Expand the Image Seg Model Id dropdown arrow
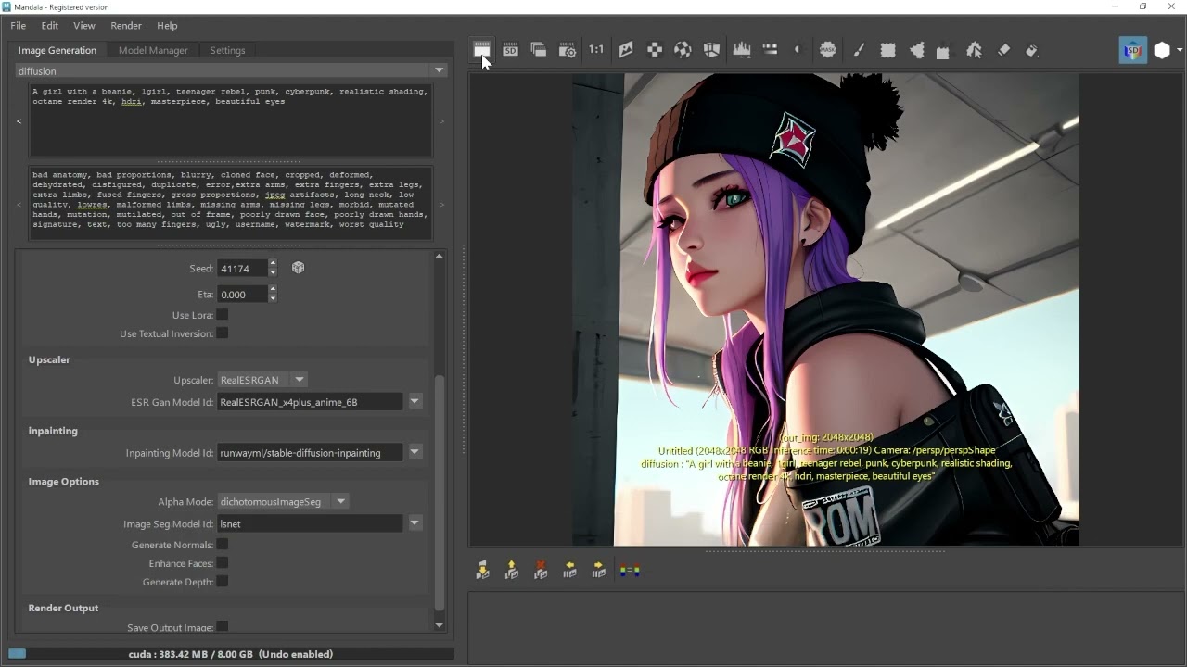 coord(415,523)
